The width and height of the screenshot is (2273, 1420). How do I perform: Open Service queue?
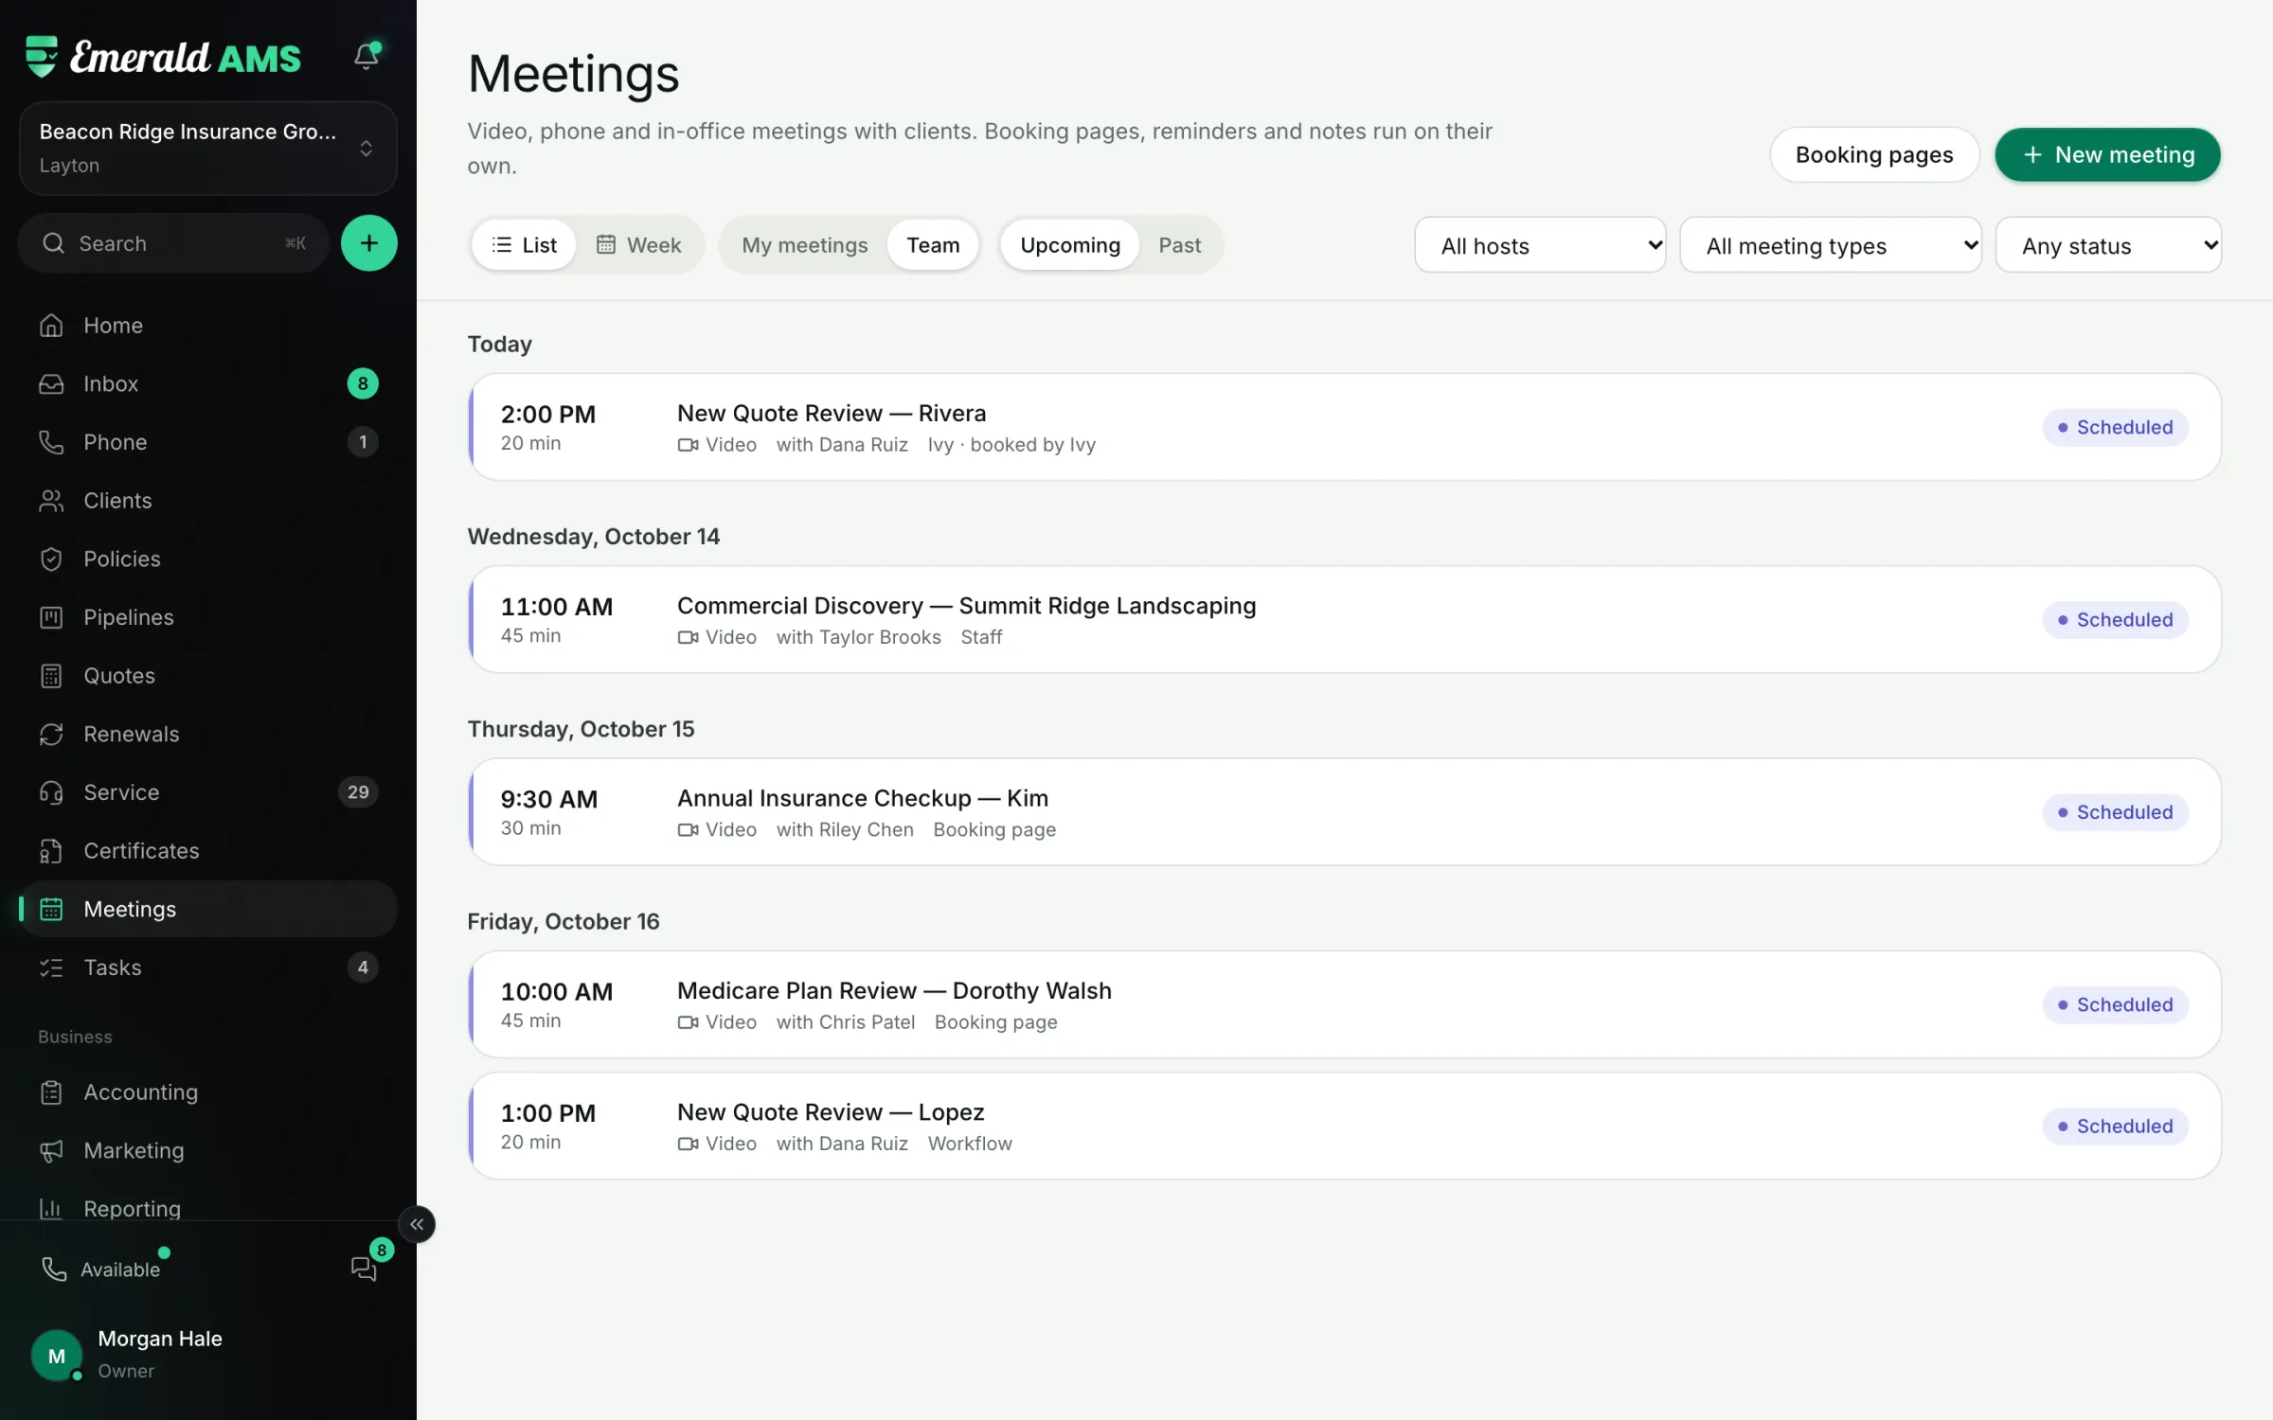pyautogui.click(x=208, y=792)
